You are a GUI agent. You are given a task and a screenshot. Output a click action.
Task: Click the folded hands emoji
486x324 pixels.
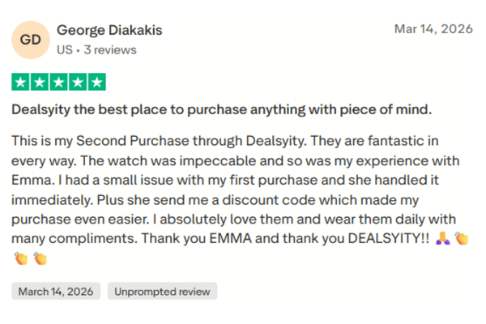[443, 239]
